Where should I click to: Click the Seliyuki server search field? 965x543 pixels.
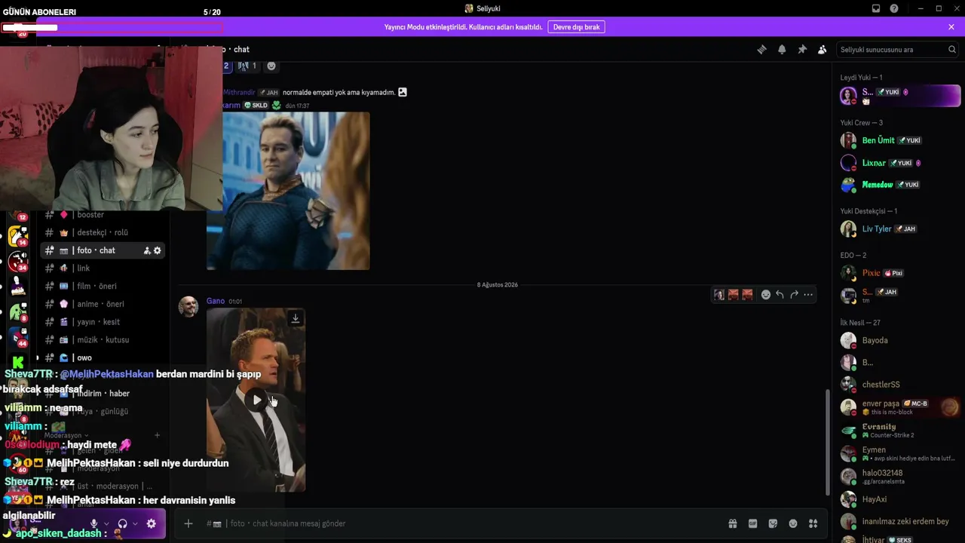[898, 50]
